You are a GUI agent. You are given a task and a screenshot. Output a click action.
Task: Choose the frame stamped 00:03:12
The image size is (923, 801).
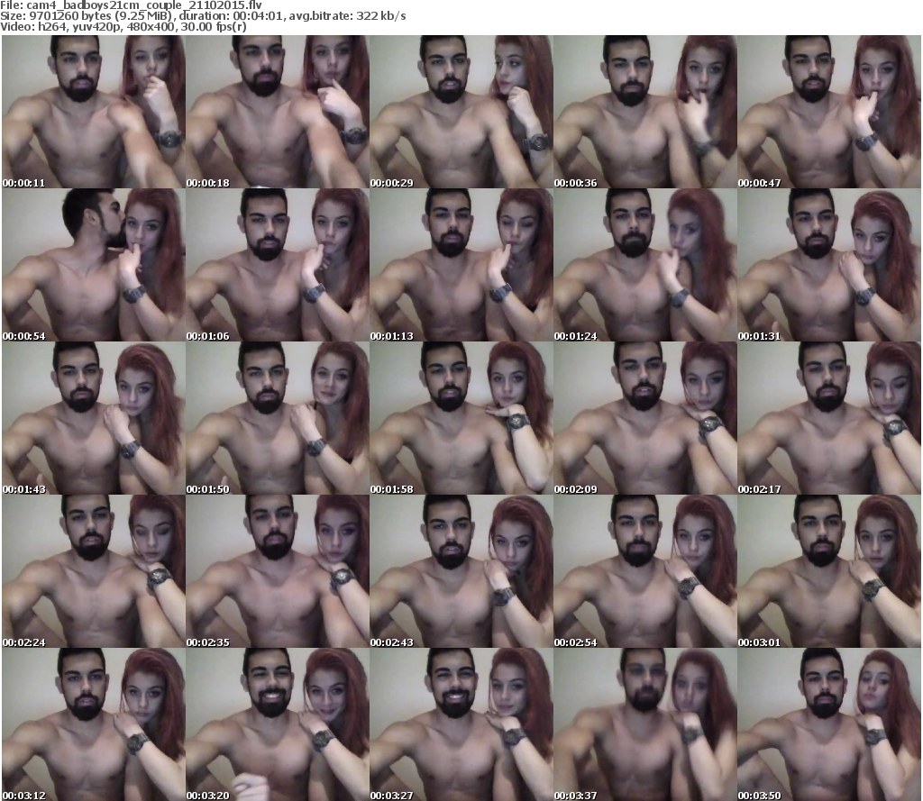(x=94, y=724)
